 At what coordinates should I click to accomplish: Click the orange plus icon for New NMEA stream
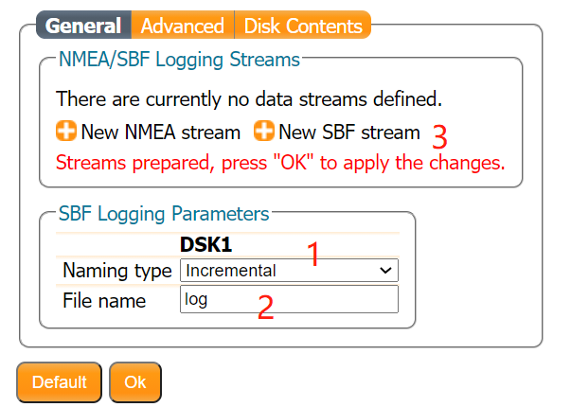coord(66,131)
